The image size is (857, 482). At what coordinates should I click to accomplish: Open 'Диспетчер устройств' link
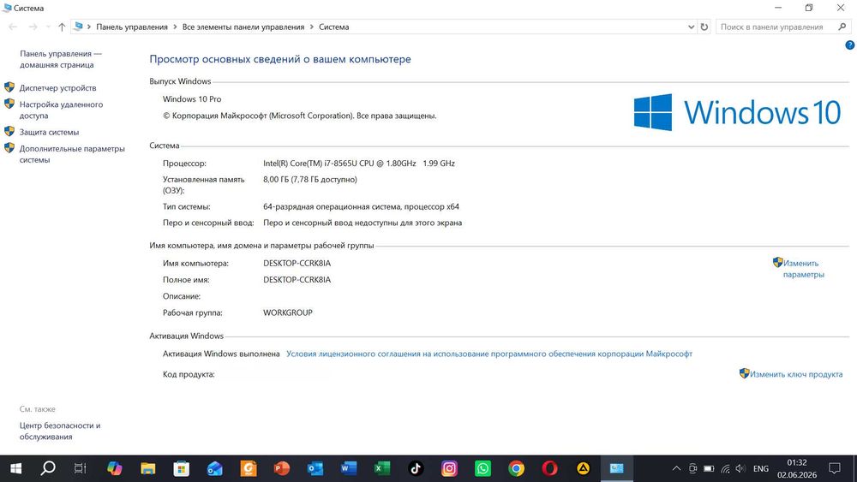pos(58,88)
